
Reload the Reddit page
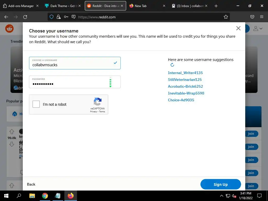pos(25,17)
